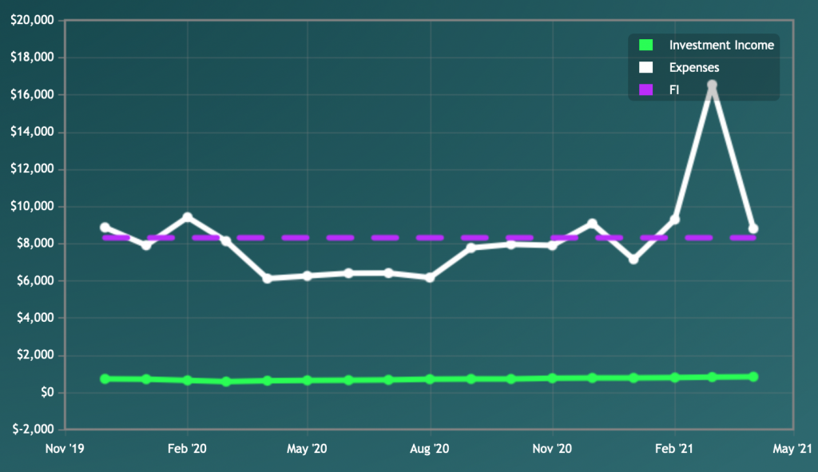Click the May '21 x-axis label

click(796, 449)
